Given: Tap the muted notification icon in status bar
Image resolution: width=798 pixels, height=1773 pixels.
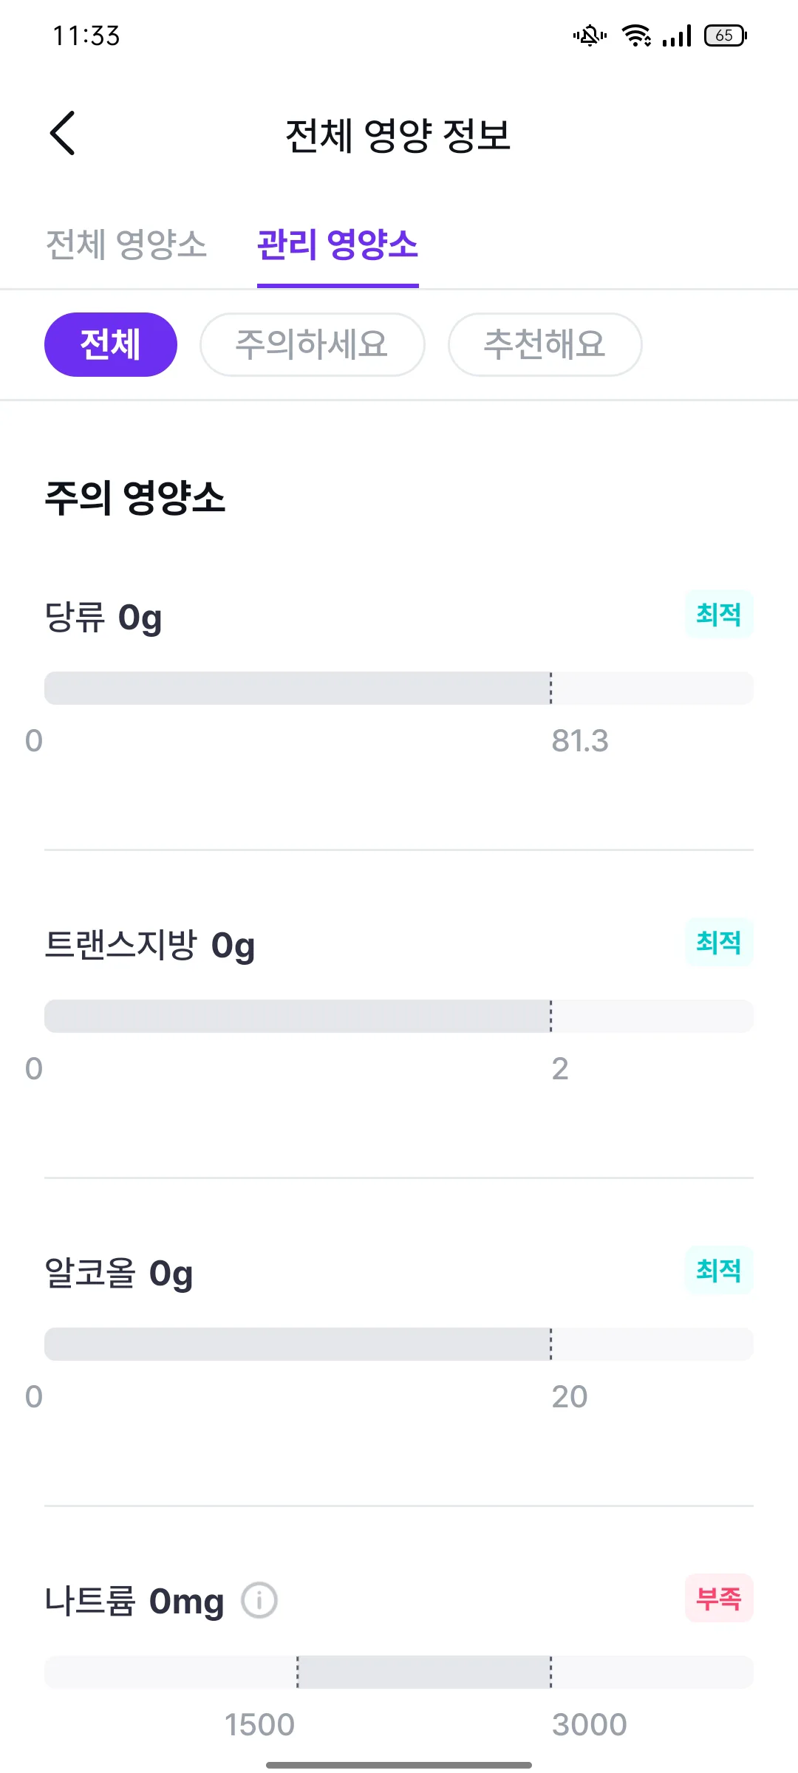Looking at the screenshot, I should pyautogui.click(x=590, y=35).
